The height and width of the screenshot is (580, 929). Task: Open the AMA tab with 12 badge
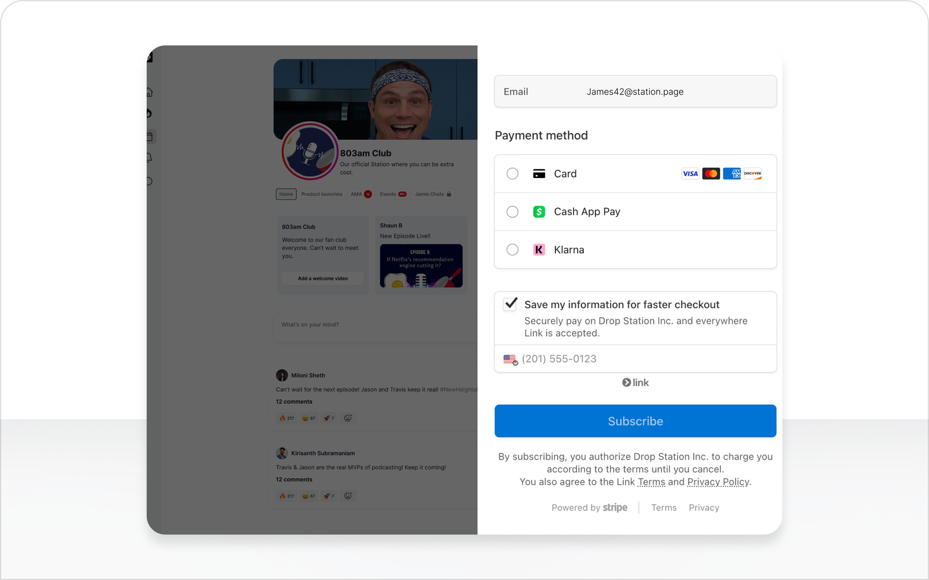click(x=361, y=194)
